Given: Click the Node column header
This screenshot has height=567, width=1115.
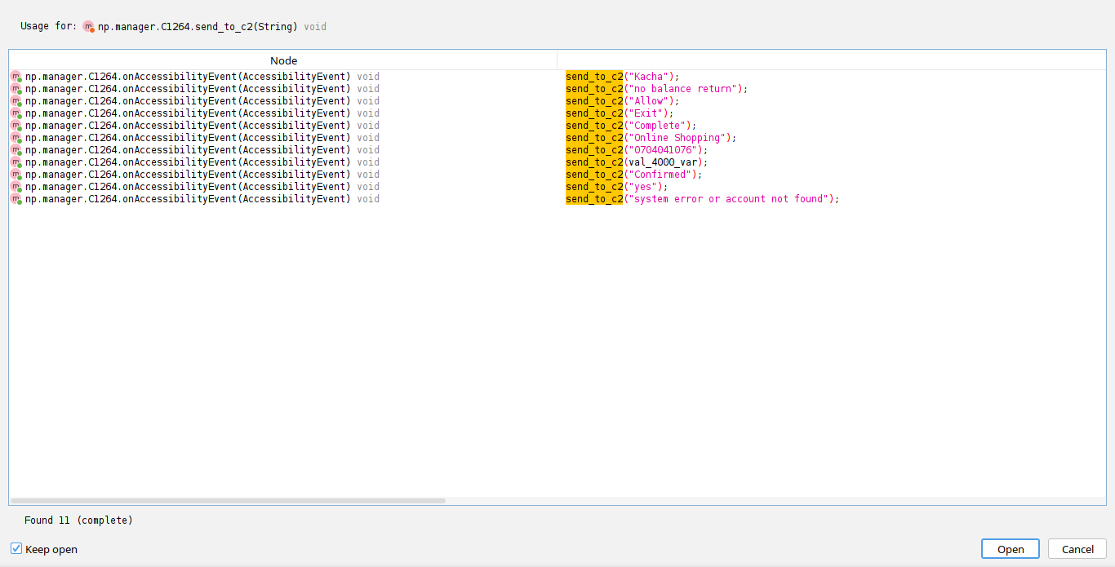Looking at the screenshot, I should coord(283,60).
